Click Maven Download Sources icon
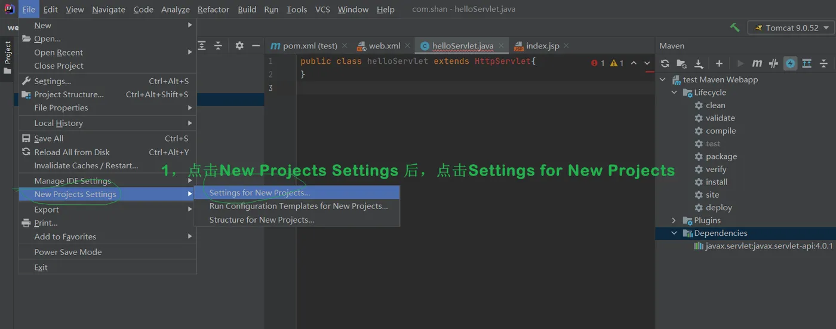Image resolution: width=836 pixels, height=329 pixels. click(x=699, y=63)
